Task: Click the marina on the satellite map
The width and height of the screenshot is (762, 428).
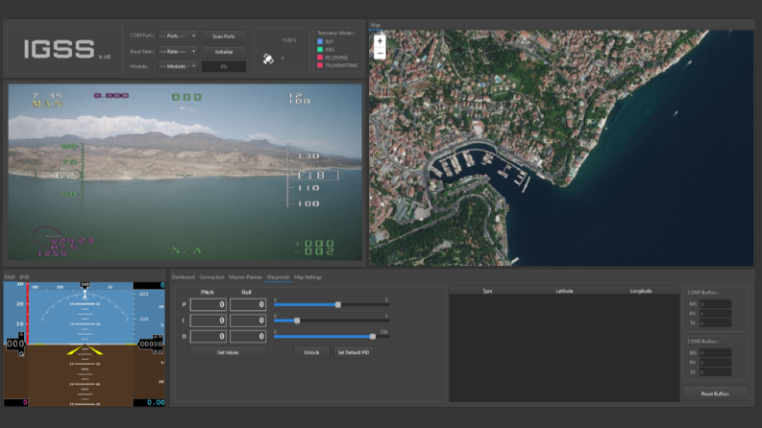Action: click(479, 166)
